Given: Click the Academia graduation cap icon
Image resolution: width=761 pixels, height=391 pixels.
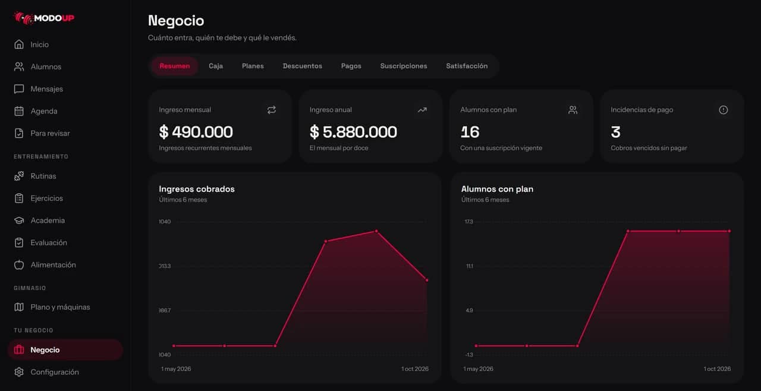Looking at the screenshot, I should pos(19,220).
